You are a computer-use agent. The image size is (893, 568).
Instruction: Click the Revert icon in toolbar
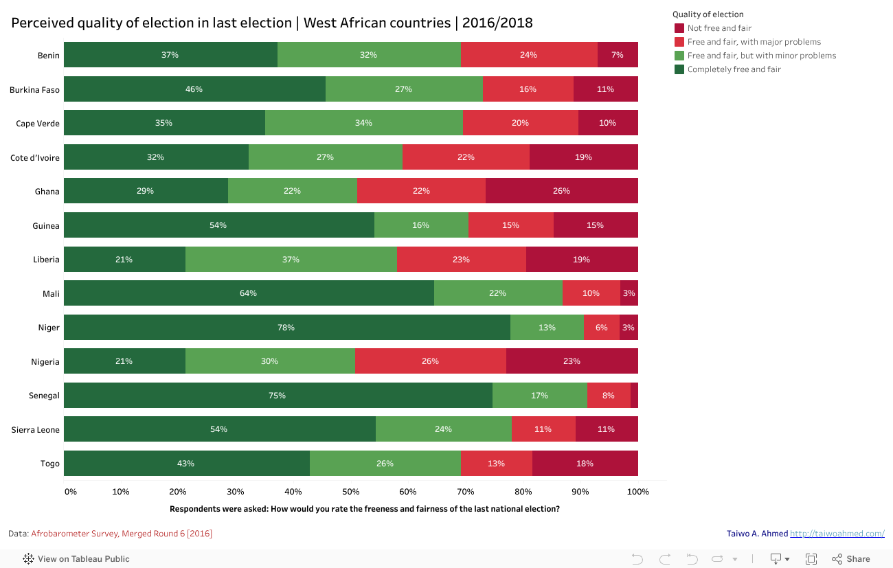click(692, 559)
